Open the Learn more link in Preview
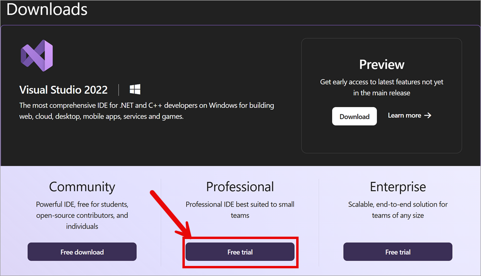 click(409, 115)
